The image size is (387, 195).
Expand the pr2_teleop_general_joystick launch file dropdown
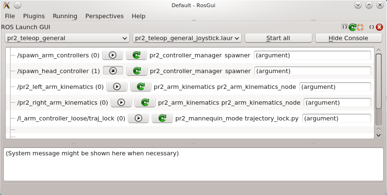click(187, 38)
